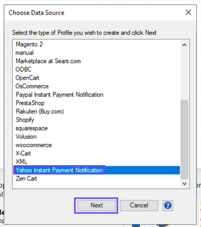201x227 pixels.
Task: Select the manual profile type
Action: coord(25,53)
